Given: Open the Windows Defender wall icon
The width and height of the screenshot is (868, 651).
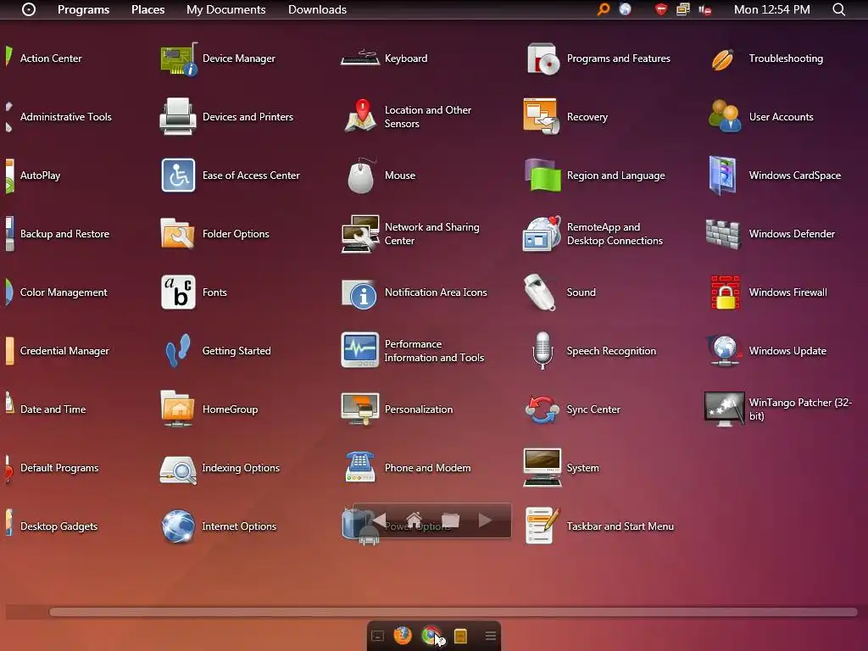Looking at the screenshot, I should [723, 234].
